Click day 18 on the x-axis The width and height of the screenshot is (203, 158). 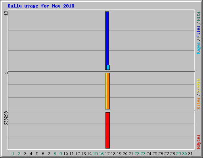(x=113, y=154)
